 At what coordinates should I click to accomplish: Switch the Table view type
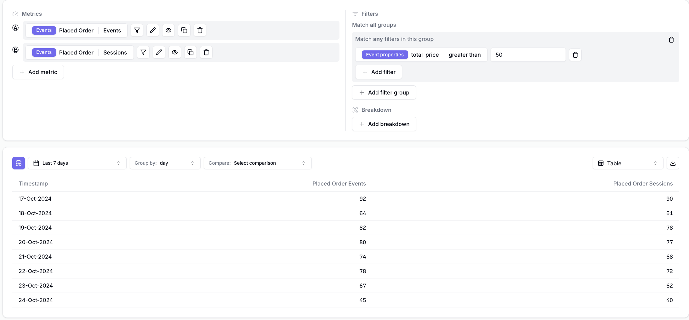tap(627, 163)
